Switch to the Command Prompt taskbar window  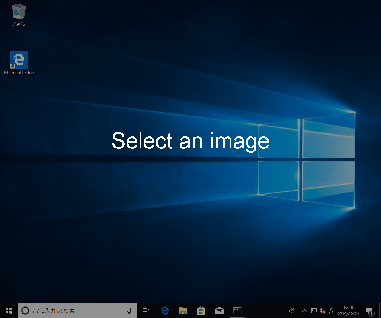pos(237,311)
